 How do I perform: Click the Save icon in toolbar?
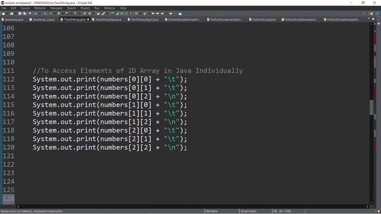pos(20,14)
